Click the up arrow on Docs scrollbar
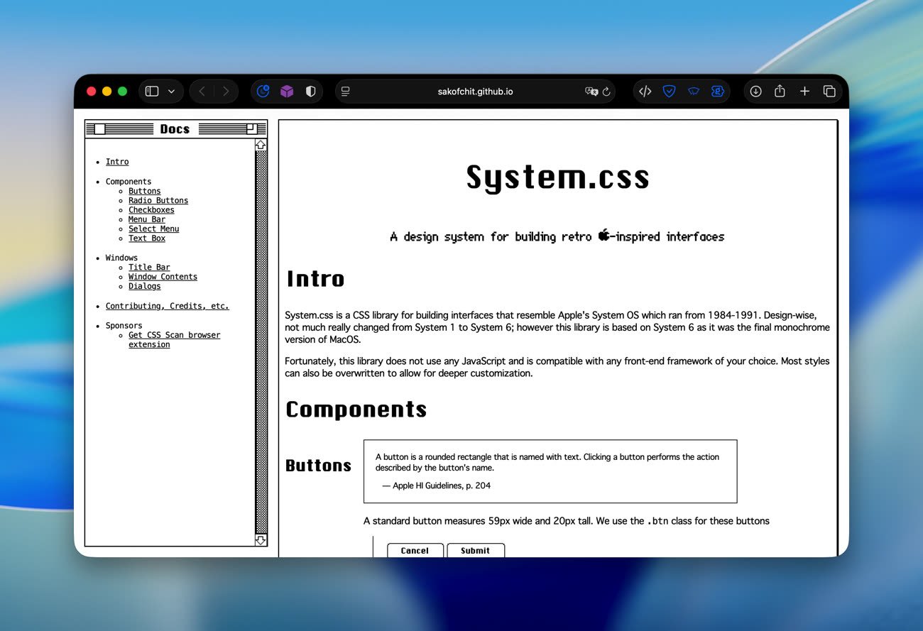923x631 pixels. pos(261,145)
